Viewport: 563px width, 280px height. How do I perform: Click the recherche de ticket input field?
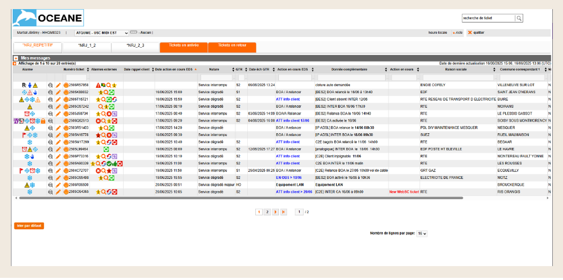click(488, 18)
